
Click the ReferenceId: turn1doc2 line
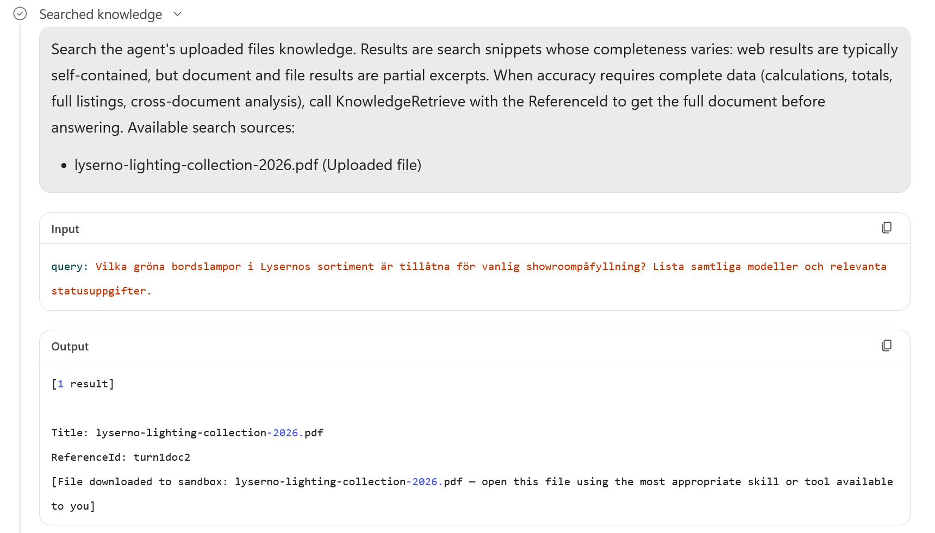pos(121,457)
